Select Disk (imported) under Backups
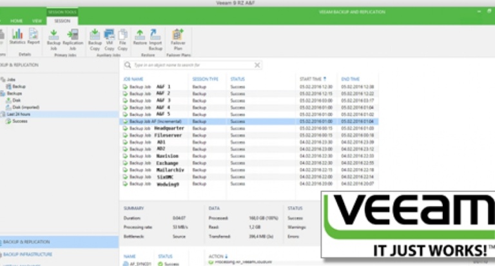The image size is (495, 266). coord(25,107)
